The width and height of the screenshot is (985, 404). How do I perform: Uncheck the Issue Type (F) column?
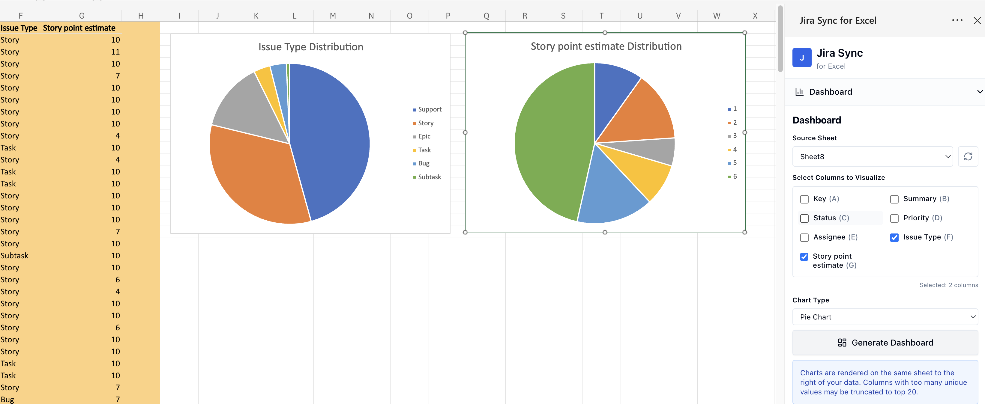point(894,237)
